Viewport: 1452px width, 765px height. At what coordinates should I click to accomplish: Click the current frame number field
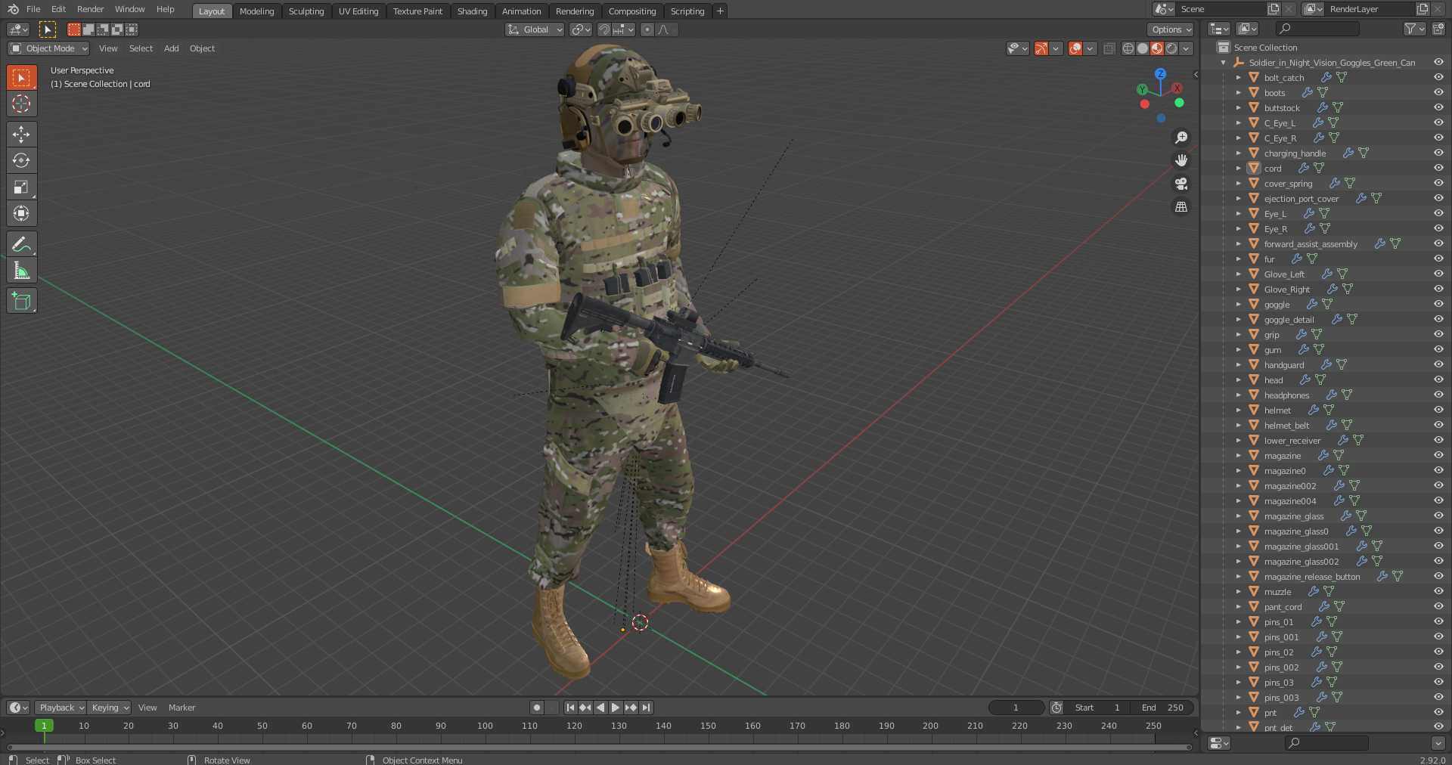click(x=1016, y=708)
